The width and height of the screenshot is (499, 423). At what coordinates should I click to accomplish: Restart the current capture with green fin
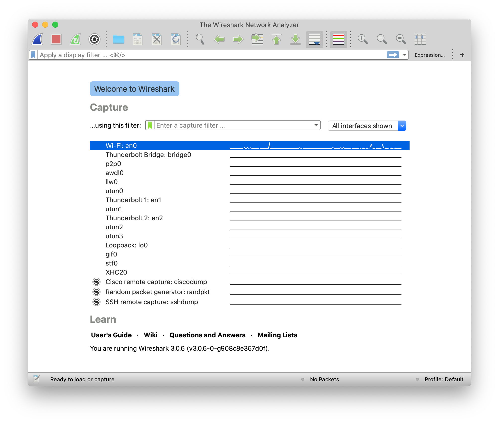(75, 39)
